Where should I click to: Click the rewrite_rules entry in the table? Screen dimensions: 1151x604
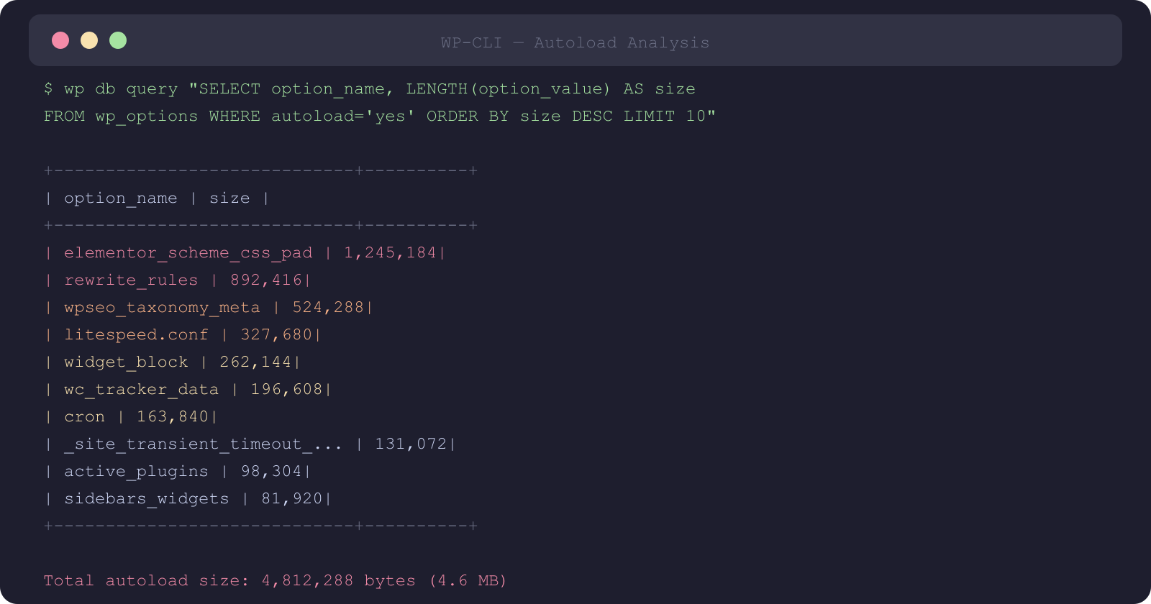tap(130, 280)
